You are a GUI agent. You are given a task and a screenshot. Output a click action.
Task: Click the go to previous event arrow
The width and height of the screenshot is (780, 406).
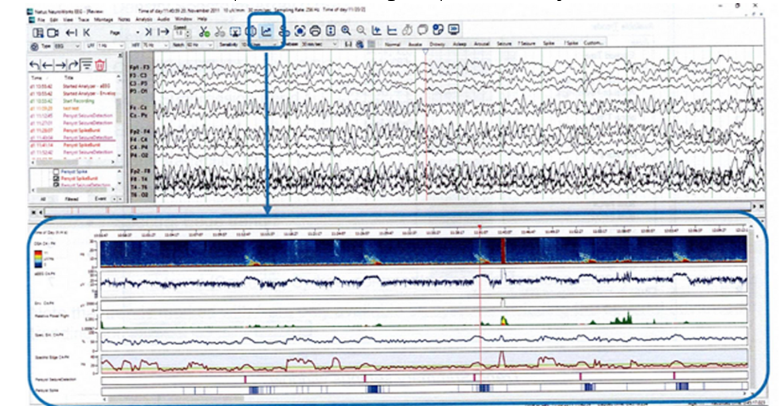coord(48,65)
